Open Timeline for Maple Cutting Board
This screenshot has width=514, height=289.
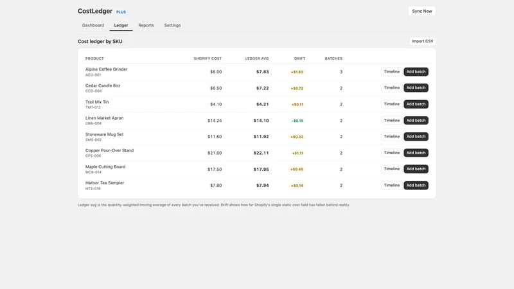click(x=391, y=169)
